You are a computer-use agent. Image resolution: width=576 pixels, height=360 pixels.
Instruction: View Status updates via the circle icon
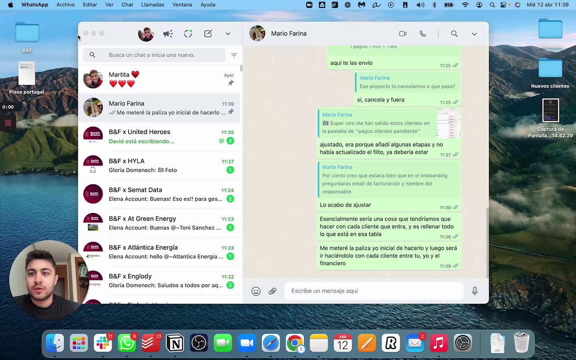tap(188, 34)
